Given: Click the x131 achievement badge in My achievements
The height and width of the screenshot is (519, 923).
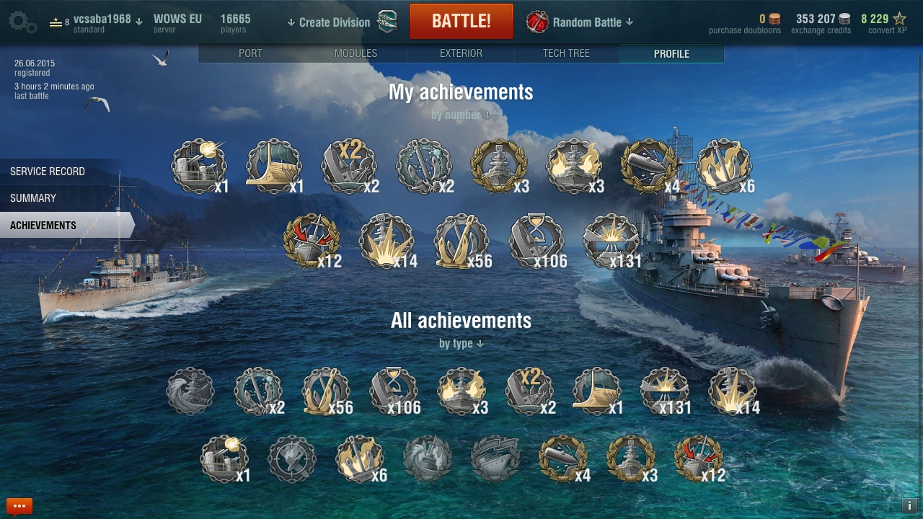Looking at the screenshot, I should 612,241.
